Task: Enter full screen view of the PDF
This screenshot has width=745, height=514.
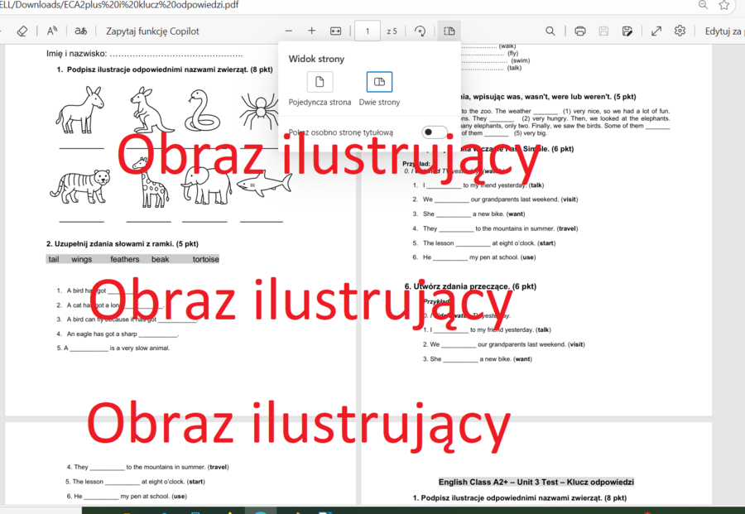Action: (x=656, y=31)
